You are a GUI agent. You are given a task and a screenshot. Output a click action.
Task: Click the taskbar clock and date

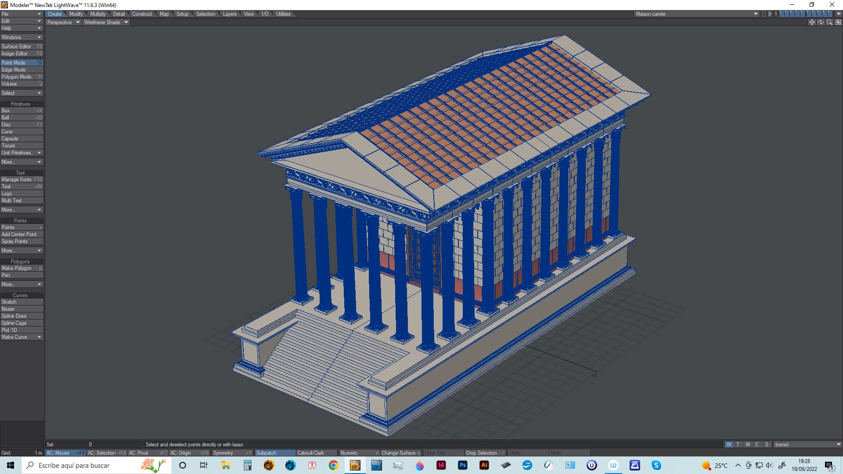[804, 465]
